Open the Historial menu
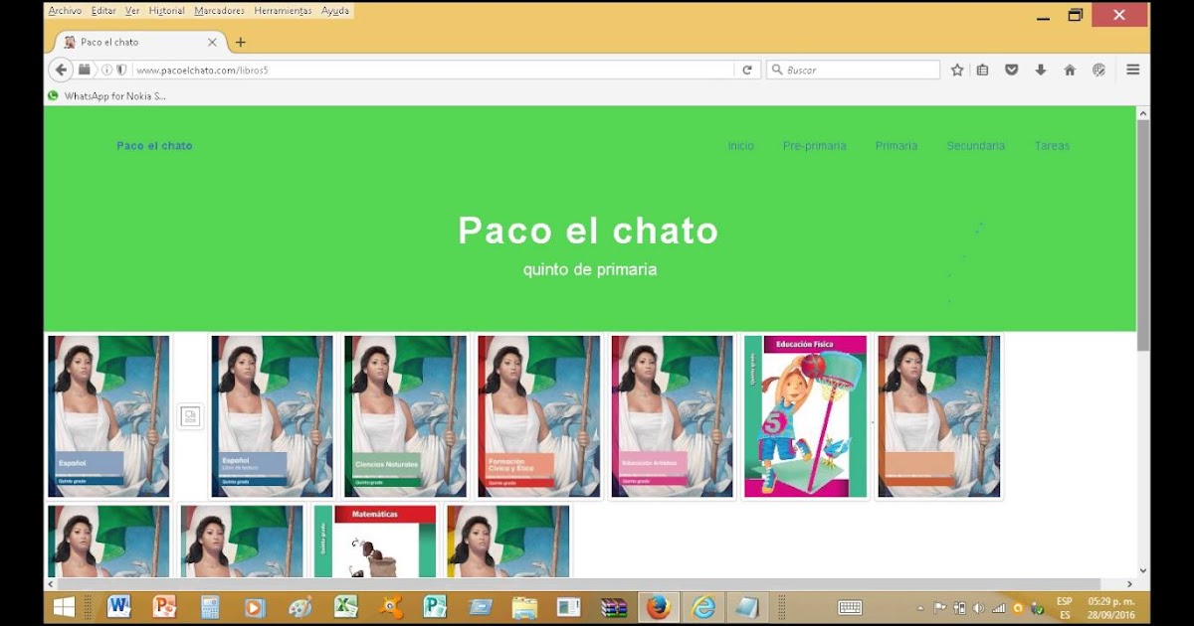The height and width of the screenshot is (626, 1194). [x=166, y=11]
